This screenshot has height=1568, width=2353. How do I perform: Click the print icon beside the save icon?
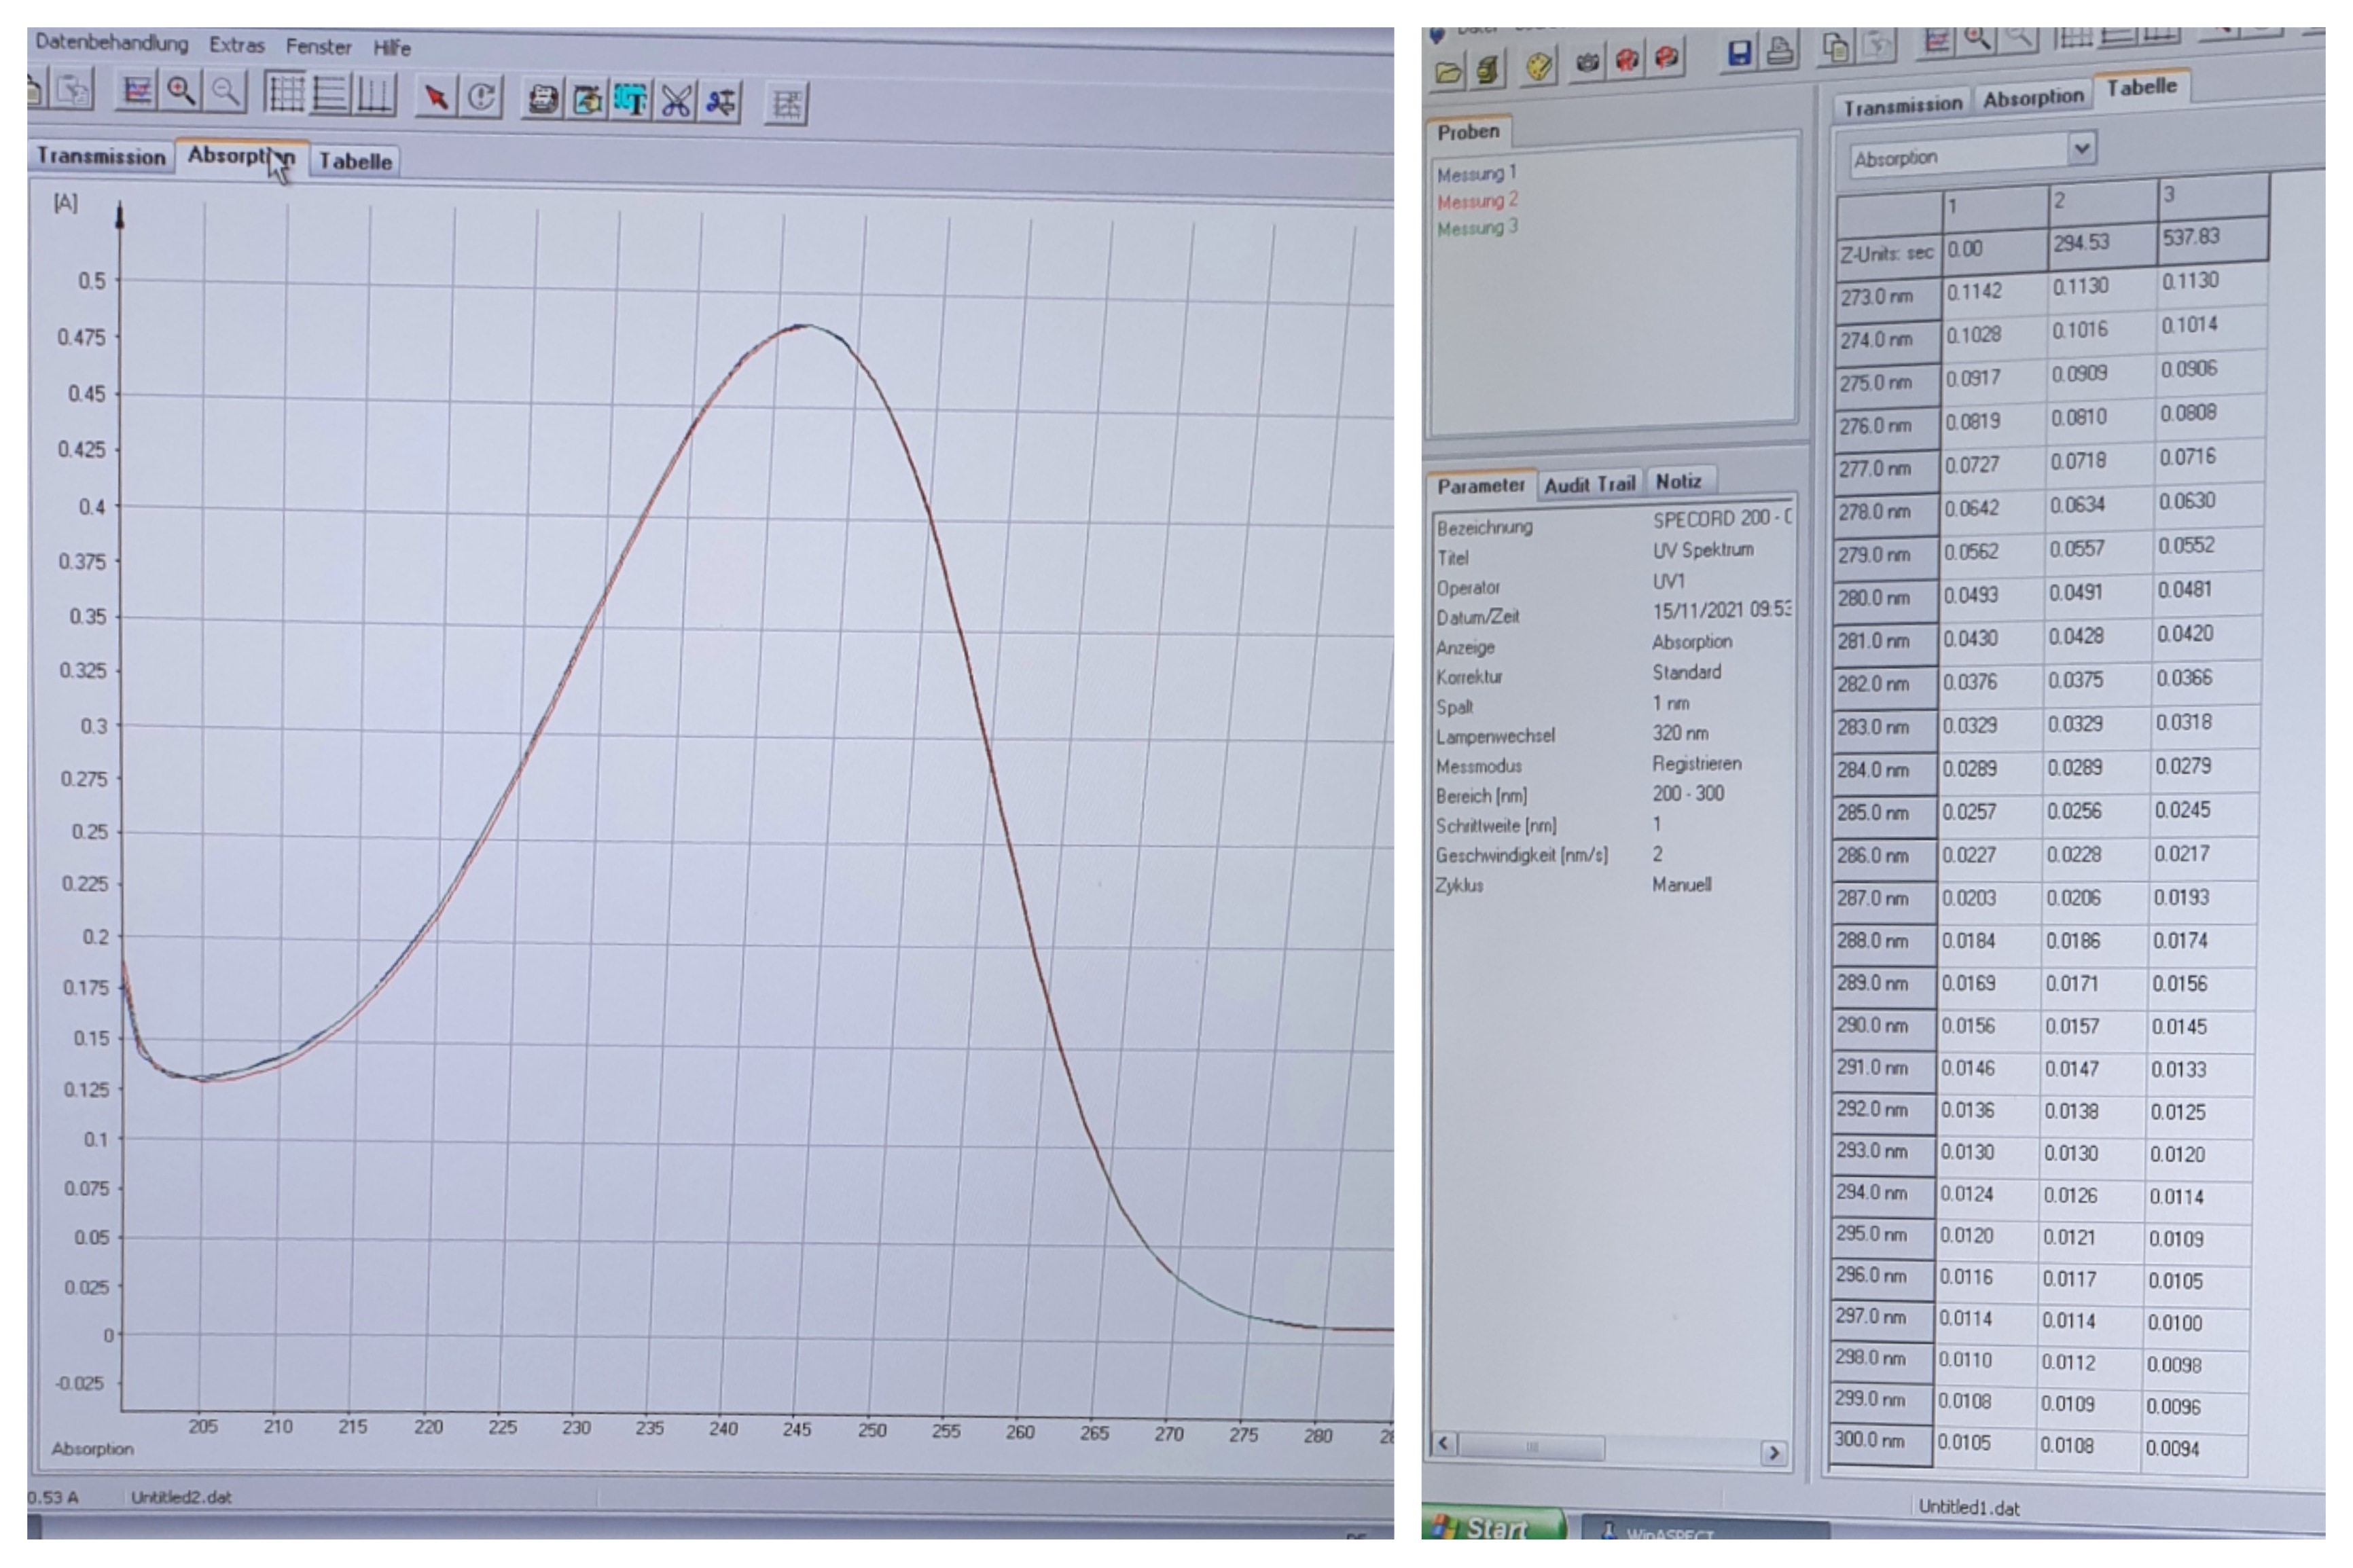(1780, 51)
